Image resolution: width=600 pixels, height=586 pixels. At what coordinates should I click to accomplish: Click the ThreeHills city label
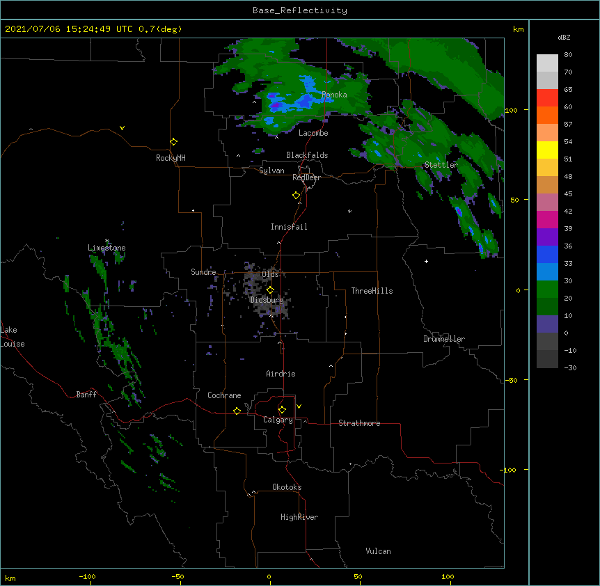[372, 291]
